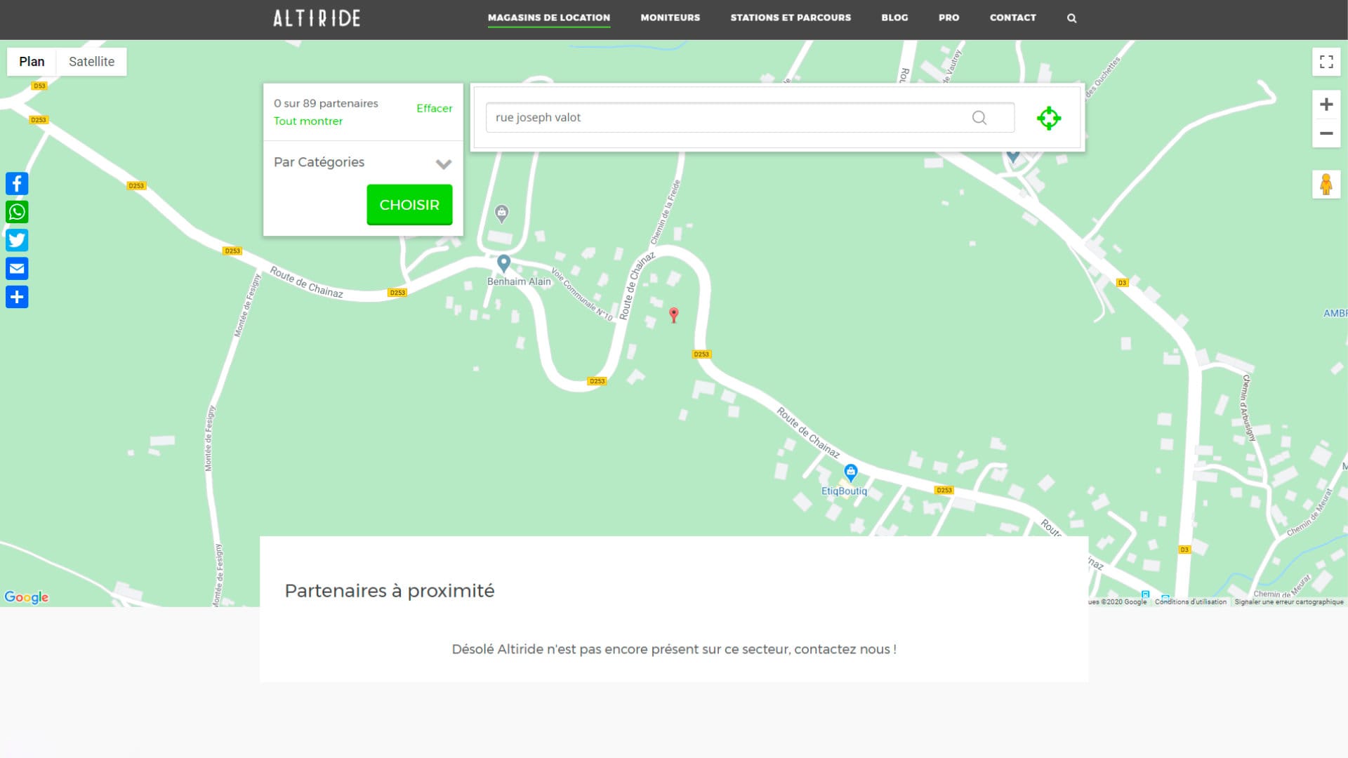Click Tout montrer link

click(x=308, y=121)
